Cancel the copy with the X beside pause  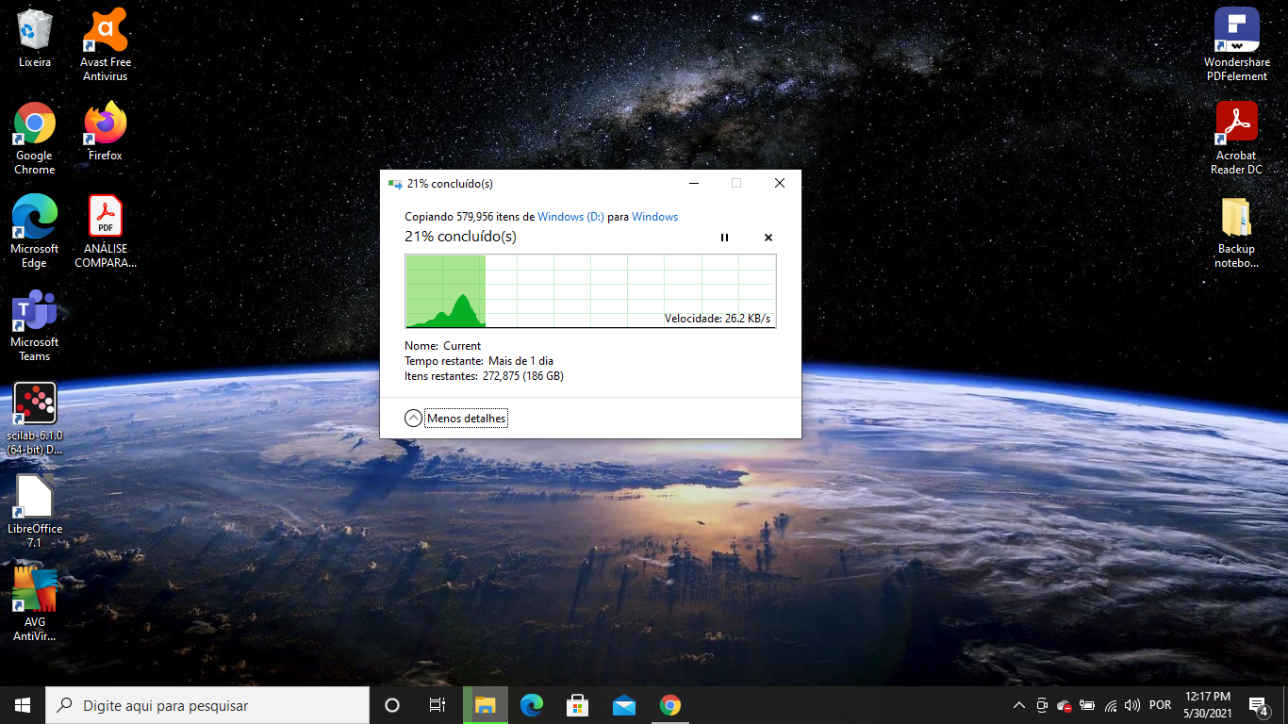768,238
